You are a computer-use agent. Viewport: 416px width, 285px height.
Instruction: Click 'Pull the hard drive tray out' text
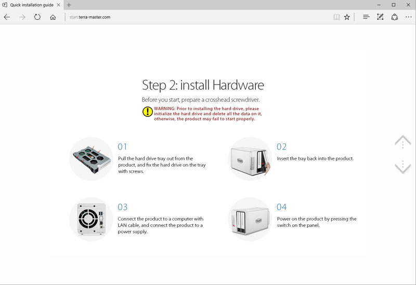162,165
